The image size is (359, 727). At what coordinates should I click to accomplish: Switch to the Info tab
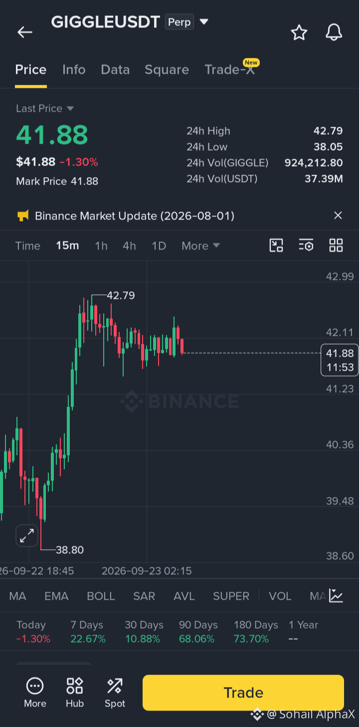point(74,69)
